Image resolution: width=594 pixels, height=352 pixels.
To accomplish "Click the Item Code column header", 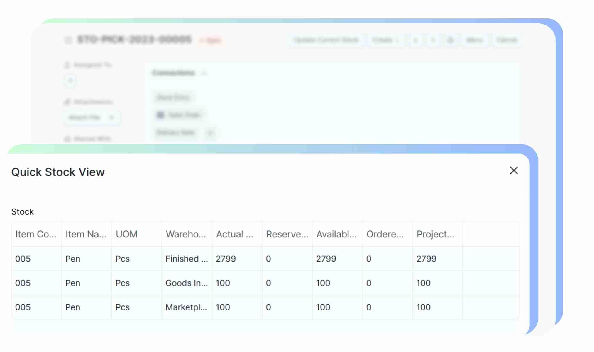I will 36,234.
